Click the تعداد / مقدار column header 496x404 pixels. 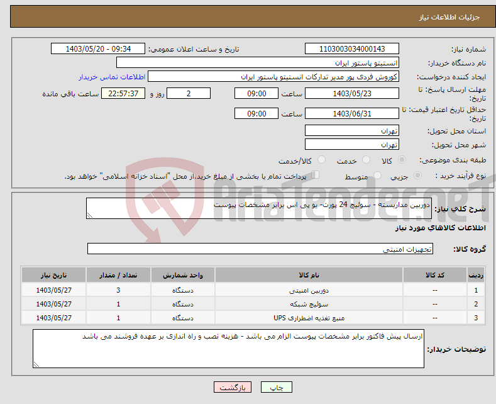[118, 275]
